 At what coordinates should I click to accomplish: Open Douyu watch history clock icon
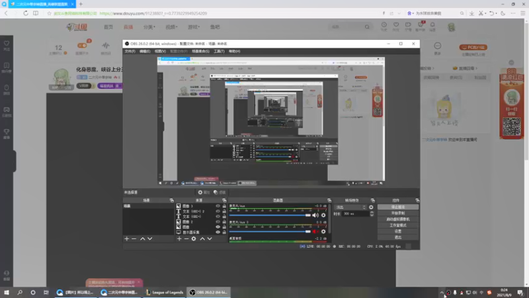click(x=384, y=26)
